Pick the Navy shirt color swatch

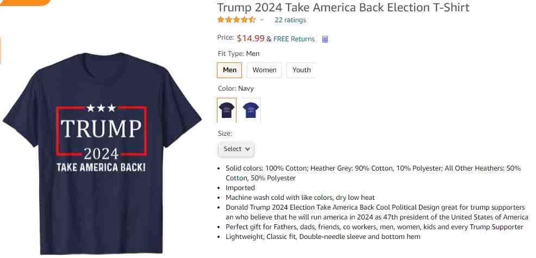(227, 110)
